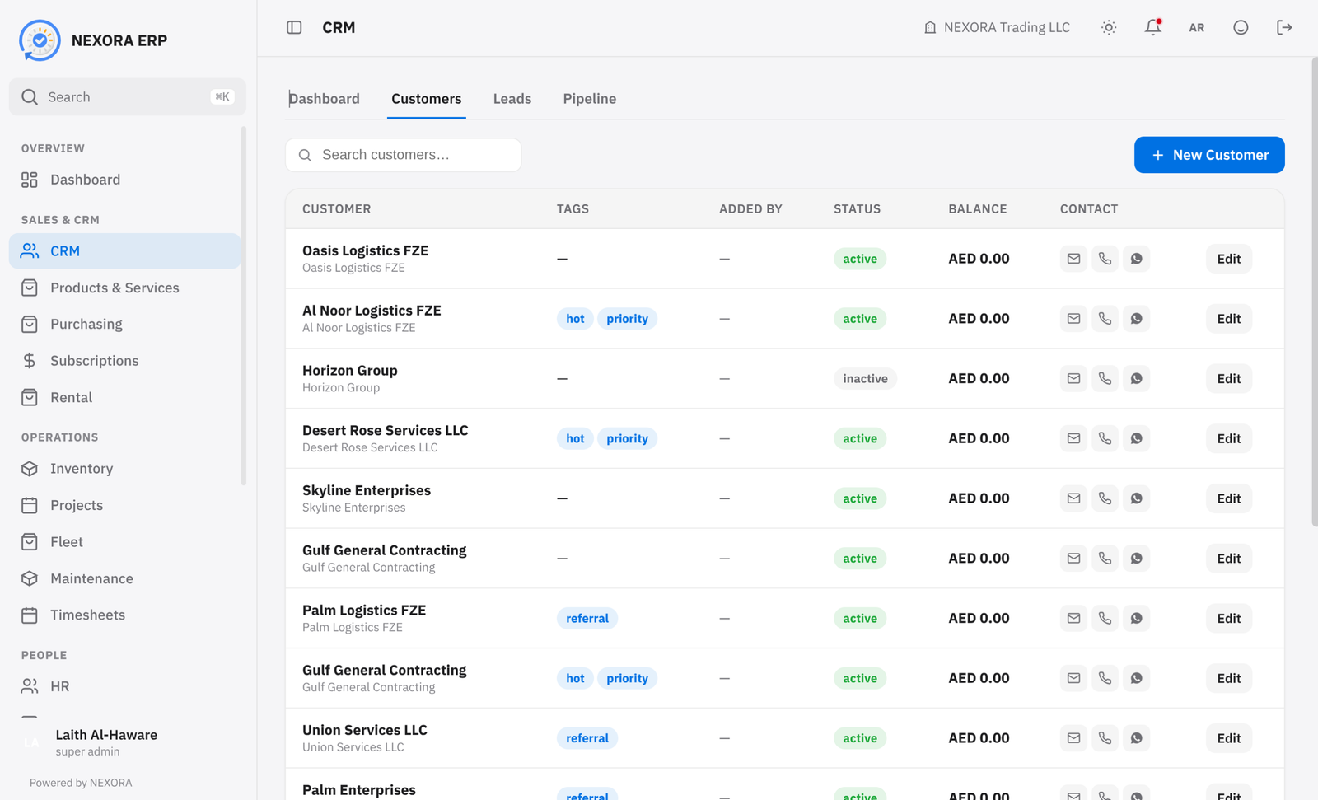
Task: Email Desert Rose Services LLC envelope icon
Action: click(1073, 438)
